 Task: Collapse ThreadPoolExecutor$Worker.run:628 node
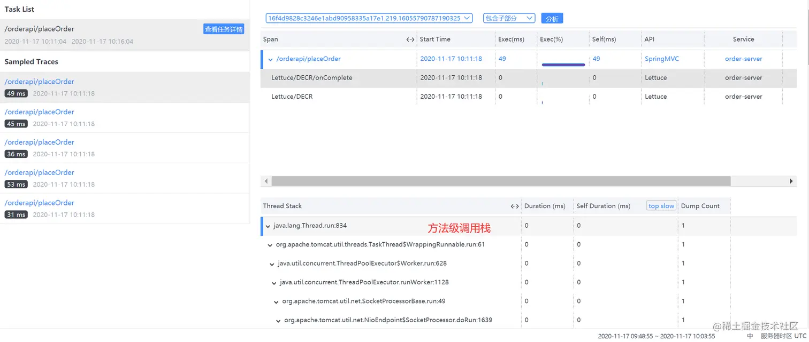click(x=272, y=264)
